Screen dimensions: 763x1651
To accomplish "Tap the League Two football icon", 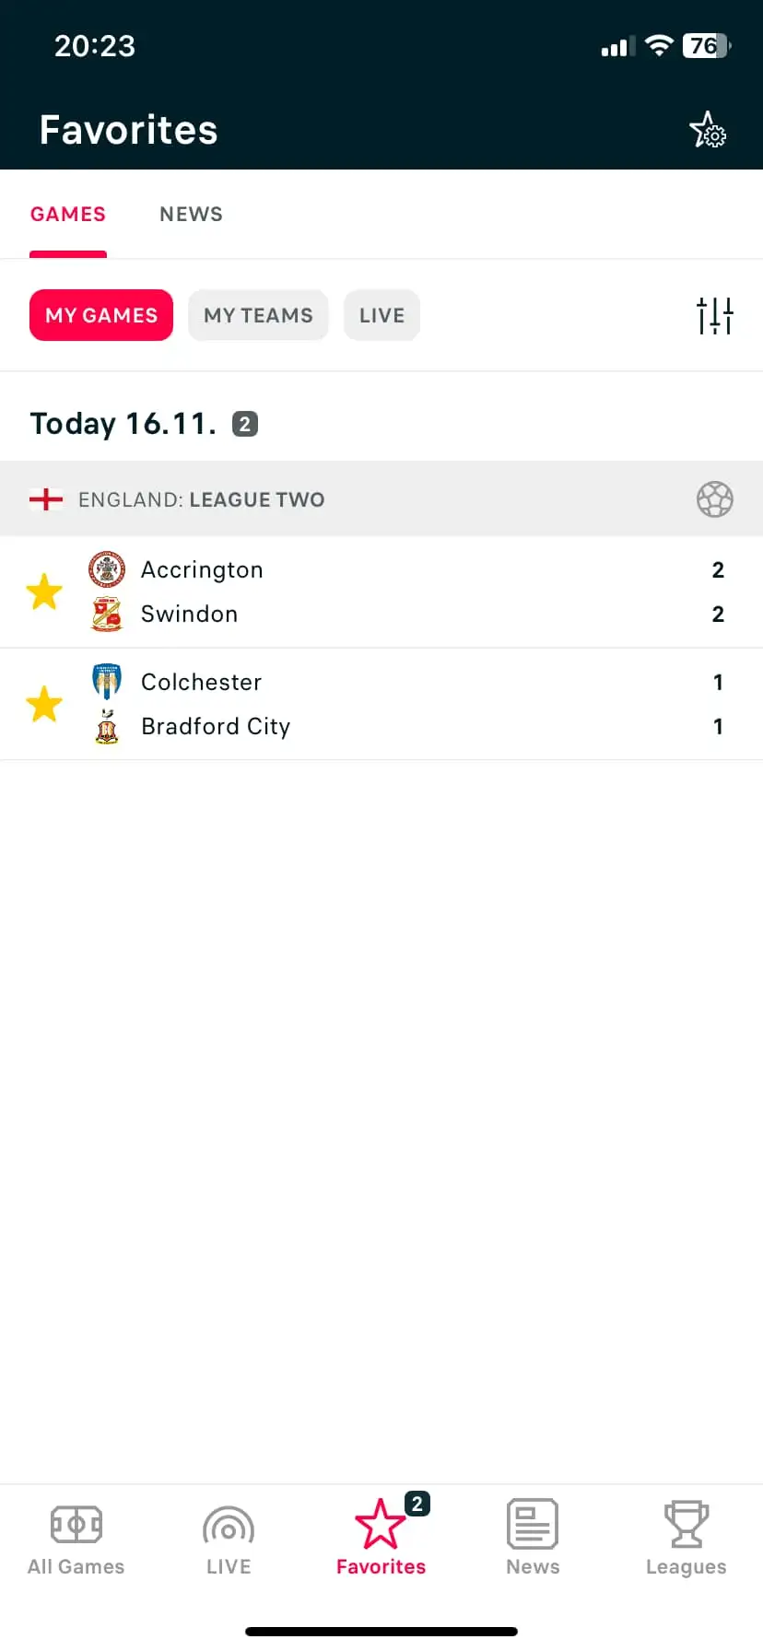I will (715, 499).
